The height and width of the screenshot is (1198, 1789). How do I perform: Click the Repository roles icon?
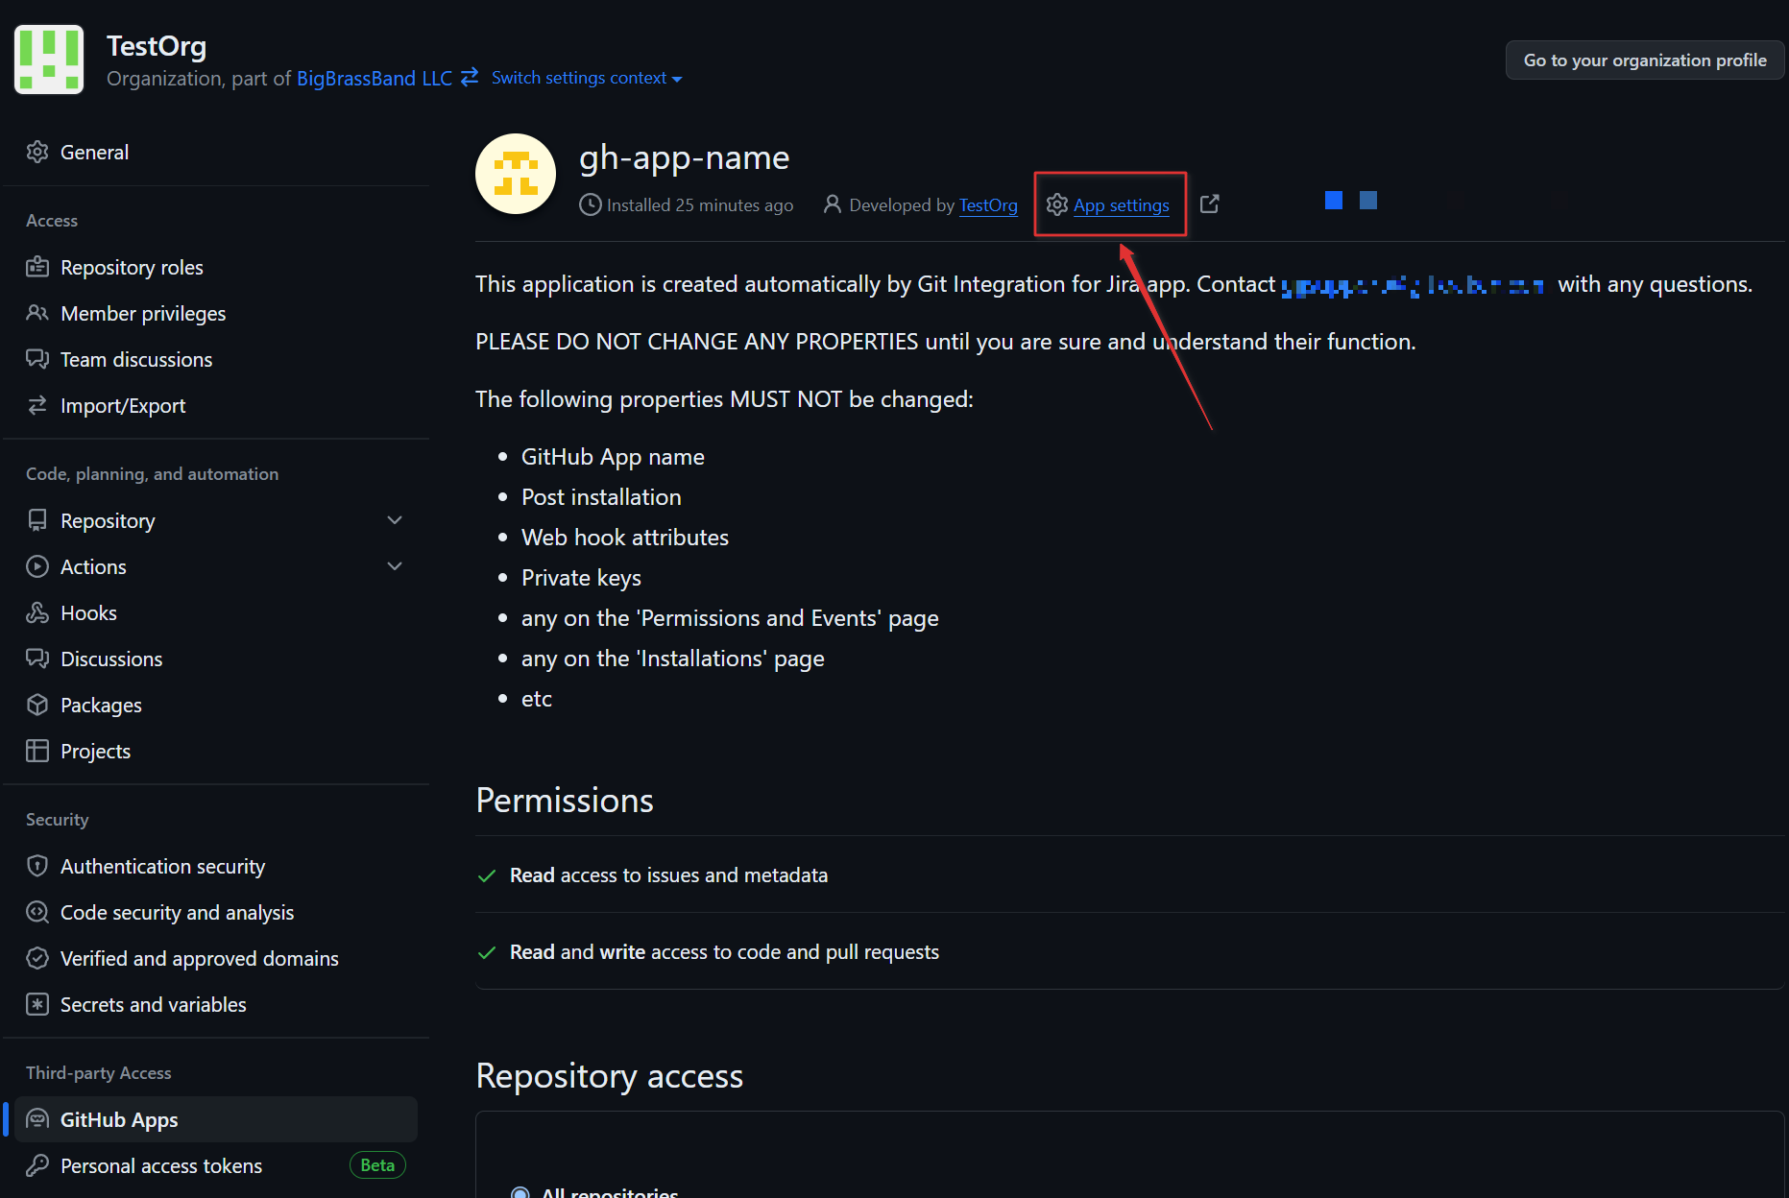[37, 267]
